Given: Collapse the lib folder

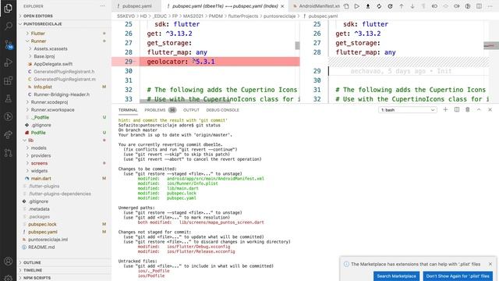Looking at the screenshot, I should pos(30,140).
